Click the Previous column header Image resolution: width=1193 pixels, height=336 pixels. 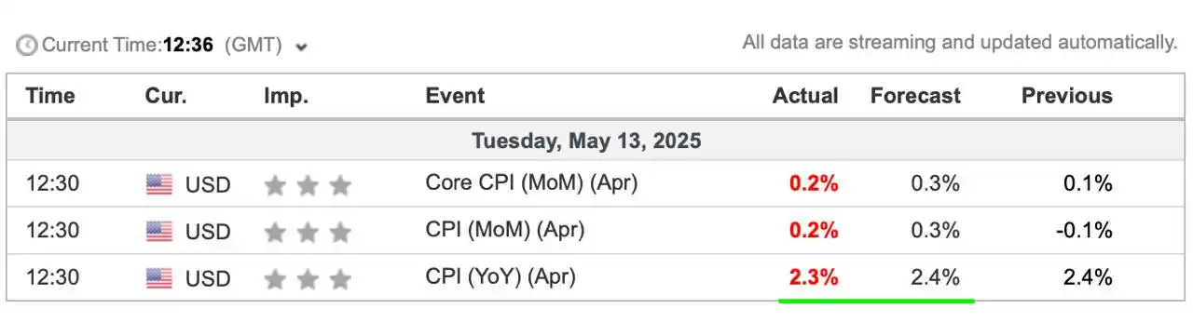(1067, 96)
